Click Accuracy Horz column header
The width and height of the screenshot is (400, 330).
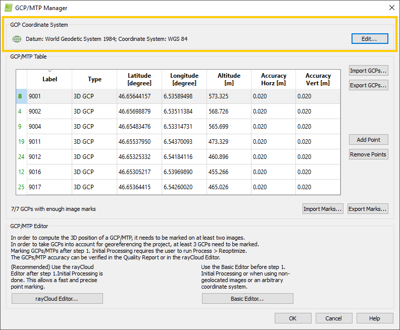click(x=273, y=79)
